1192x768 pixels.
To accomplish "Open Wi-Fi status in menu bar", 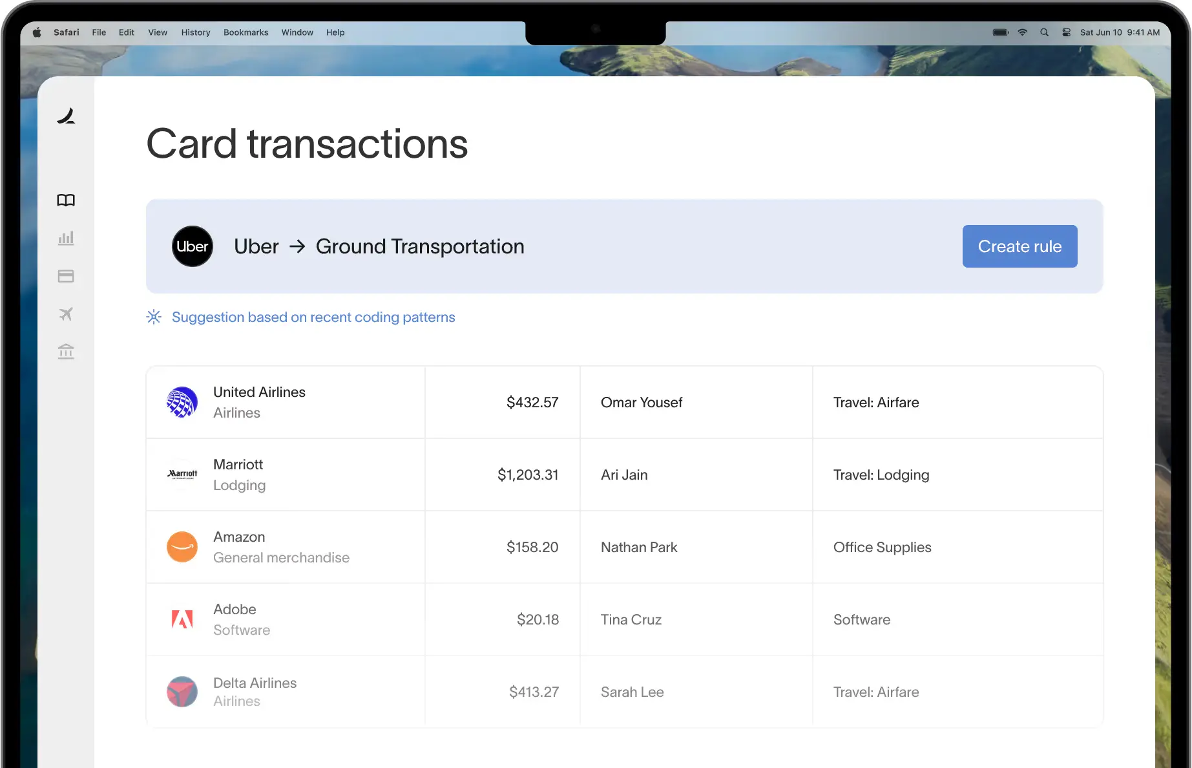I will pyautogui.click(x=1022, y=32).
